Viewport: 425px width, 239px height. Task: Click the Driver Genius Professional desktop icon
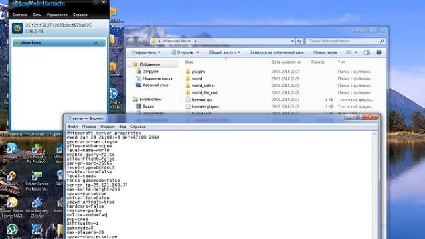[x=37, y=181]
